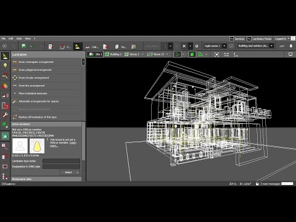Click the back arrow navigation icon

tap(5, 46)
